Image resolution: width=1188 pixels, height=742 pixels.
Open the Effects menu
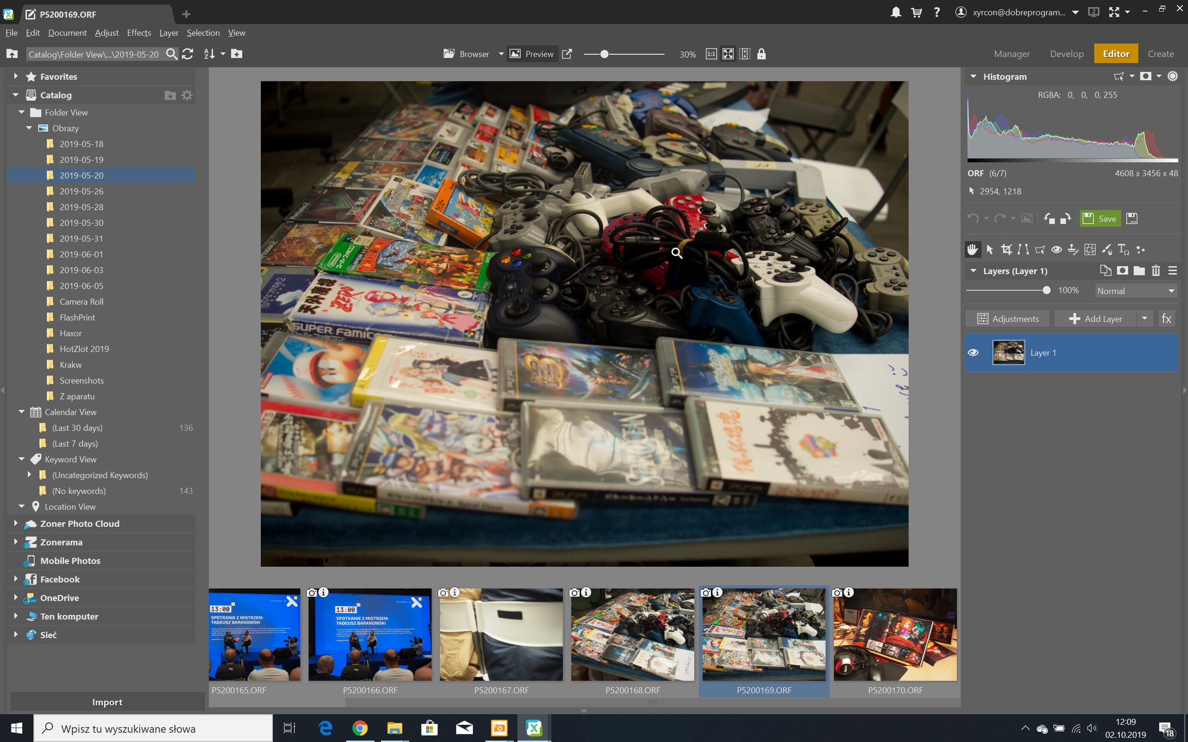point(139,32)
